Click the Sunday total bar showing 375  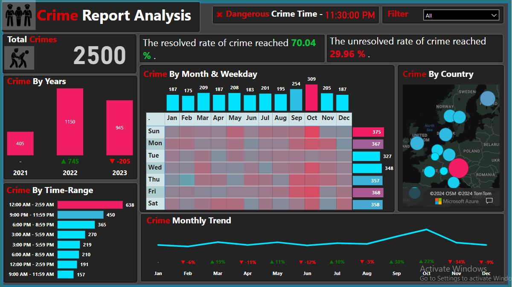pyautogui.click(x=368, y=132)
